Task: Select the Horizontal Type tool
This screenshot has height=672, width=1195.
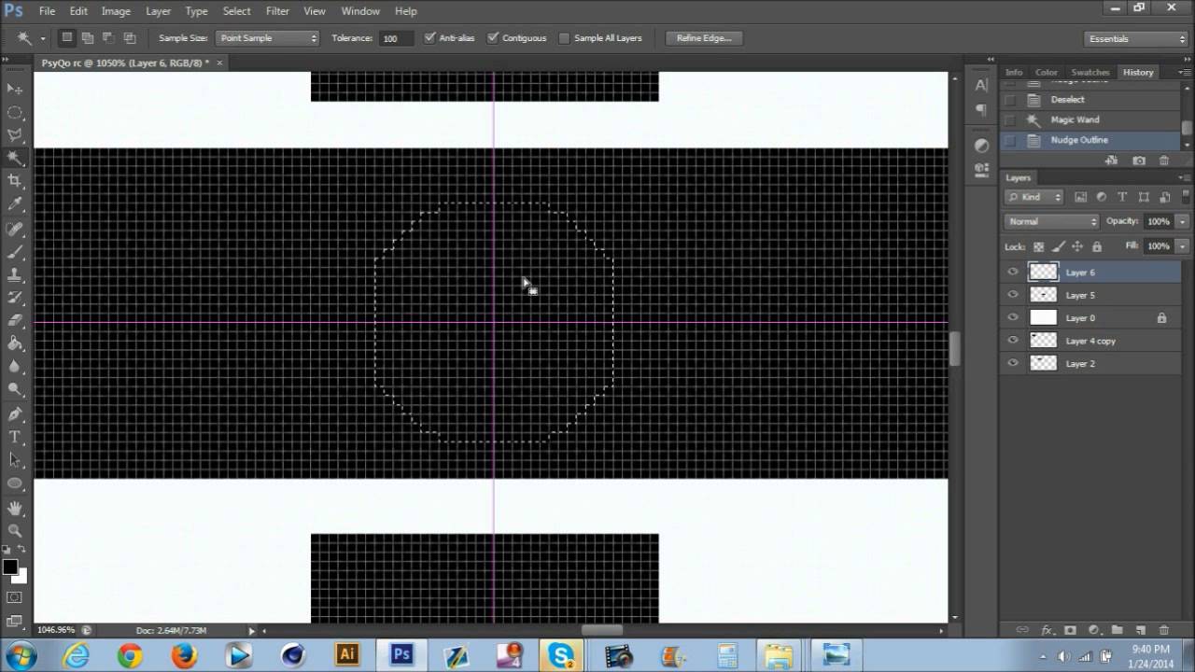Action: click(x=15, y=437)
